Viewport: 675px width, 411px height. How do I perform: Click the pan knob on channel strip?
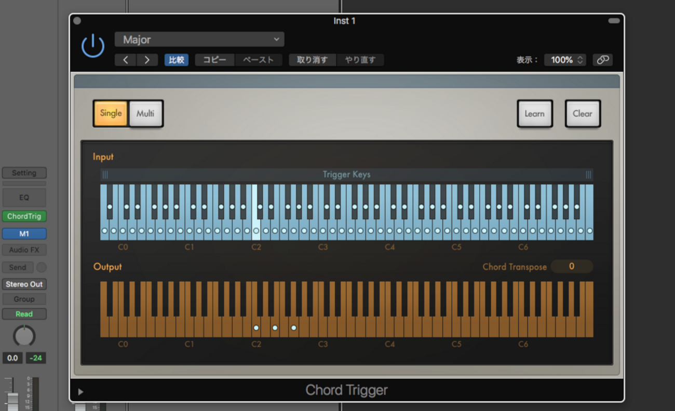coord(24,336)
